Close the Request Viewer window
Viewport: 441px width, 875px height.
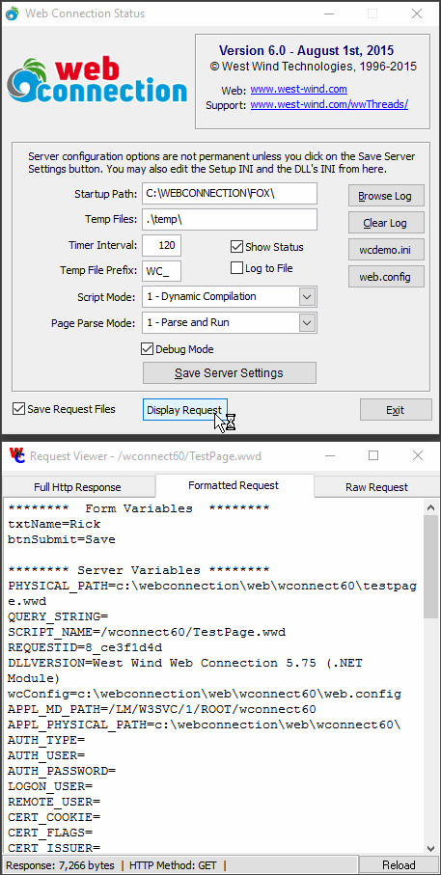(x=418, y=455)
